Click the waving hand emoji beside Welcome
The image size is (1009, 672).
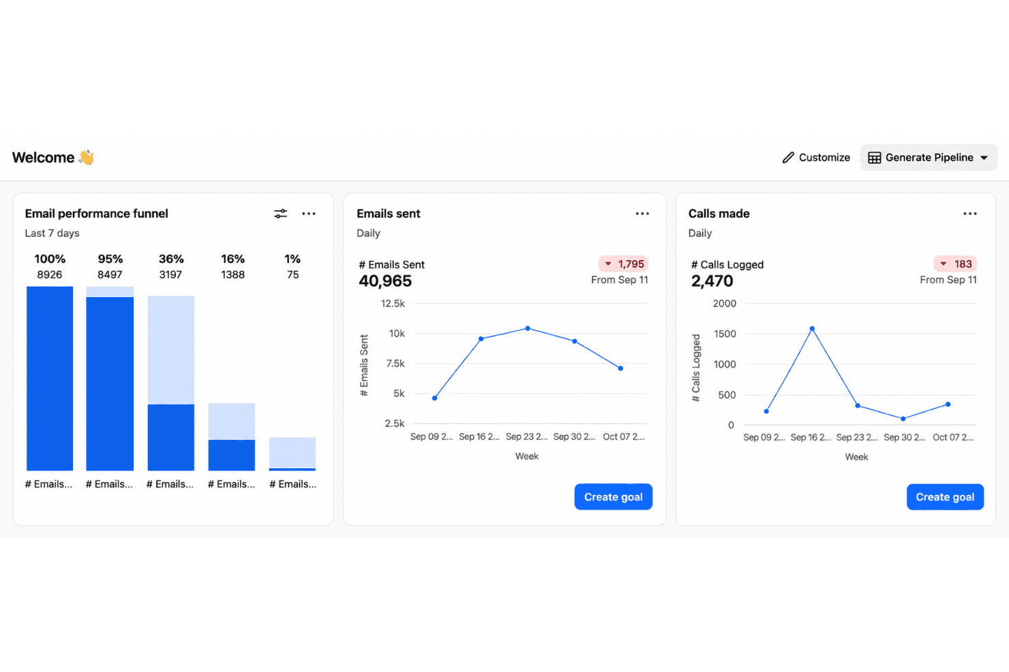(87, 157)
